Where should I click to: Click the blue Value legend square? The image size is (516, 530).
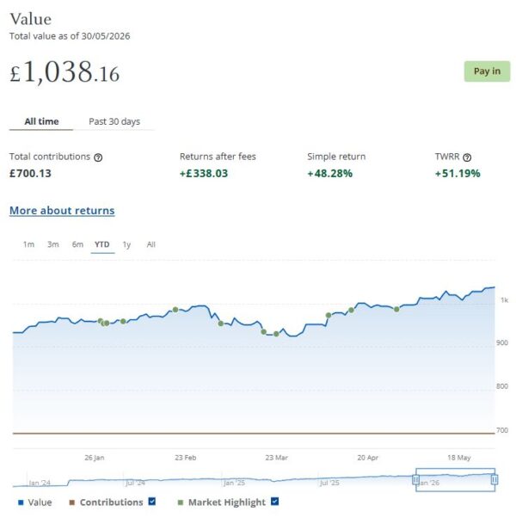(x=21, y=502)
